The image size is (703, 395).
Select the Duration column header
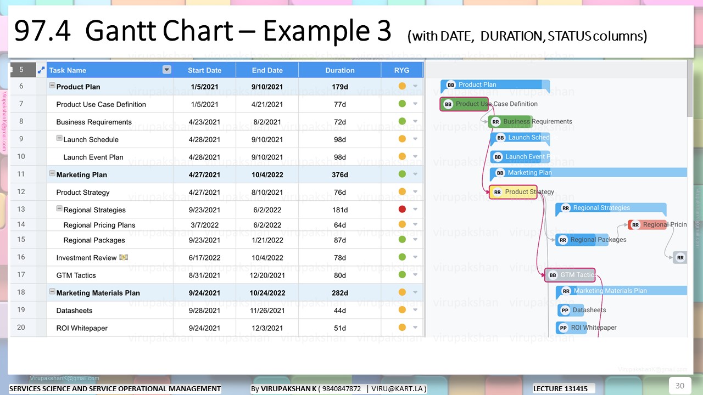(340, 70)
